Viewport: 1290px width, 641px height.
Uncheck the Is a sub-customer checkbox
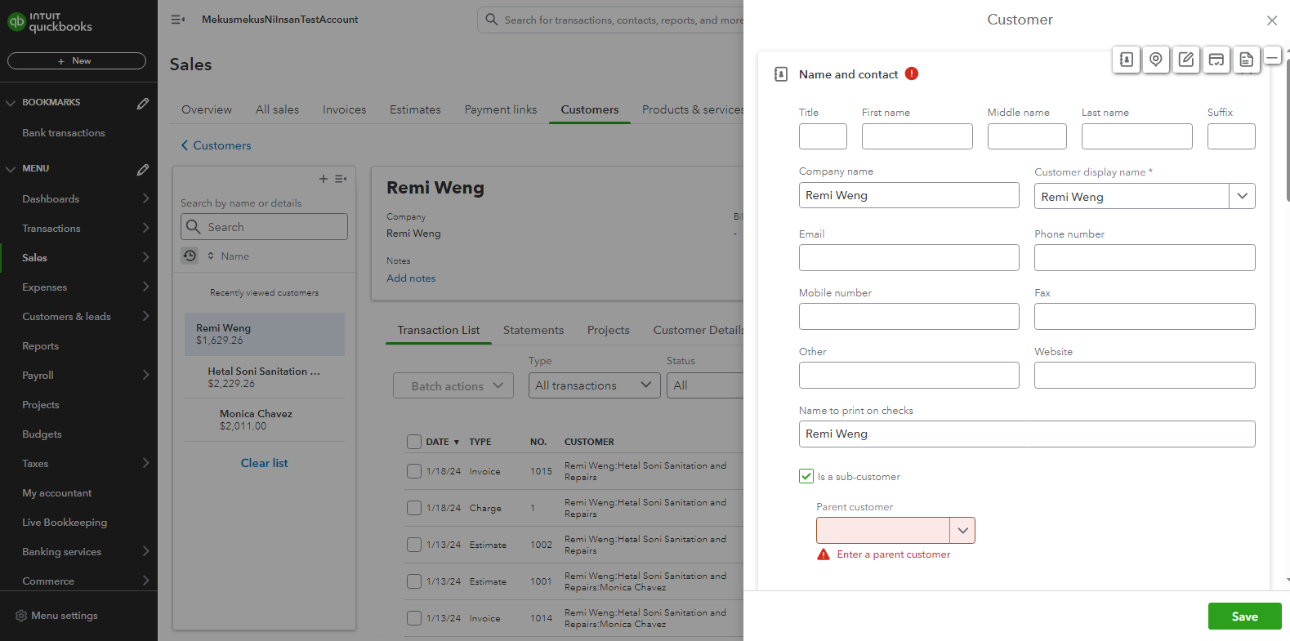point(806,476)
